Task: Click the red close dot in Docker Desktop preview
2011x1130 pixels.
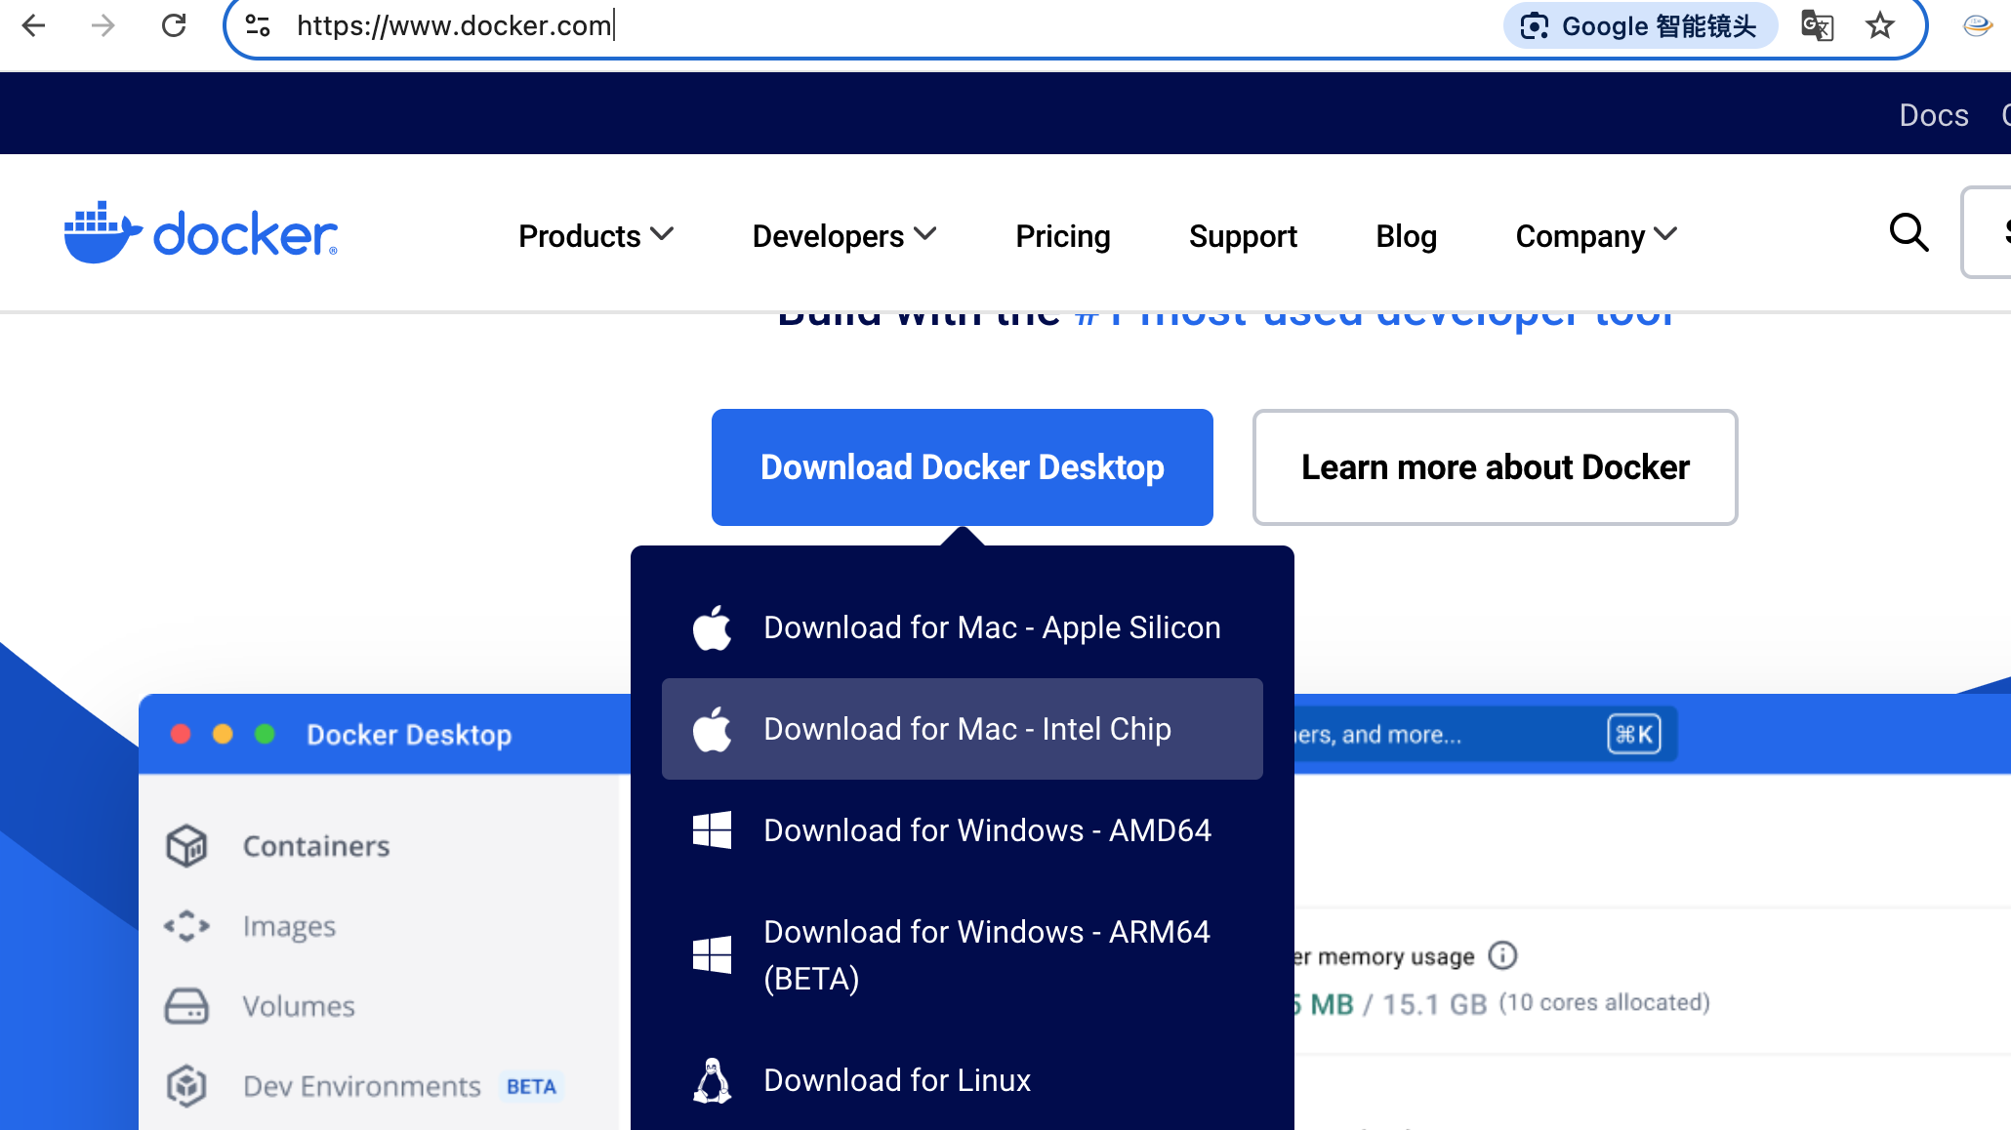Action: [181, 734]
